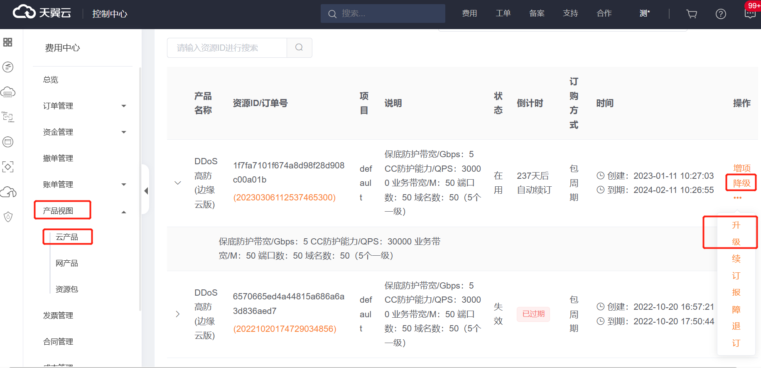Click order number 20221020174729034856

[285, 329]
